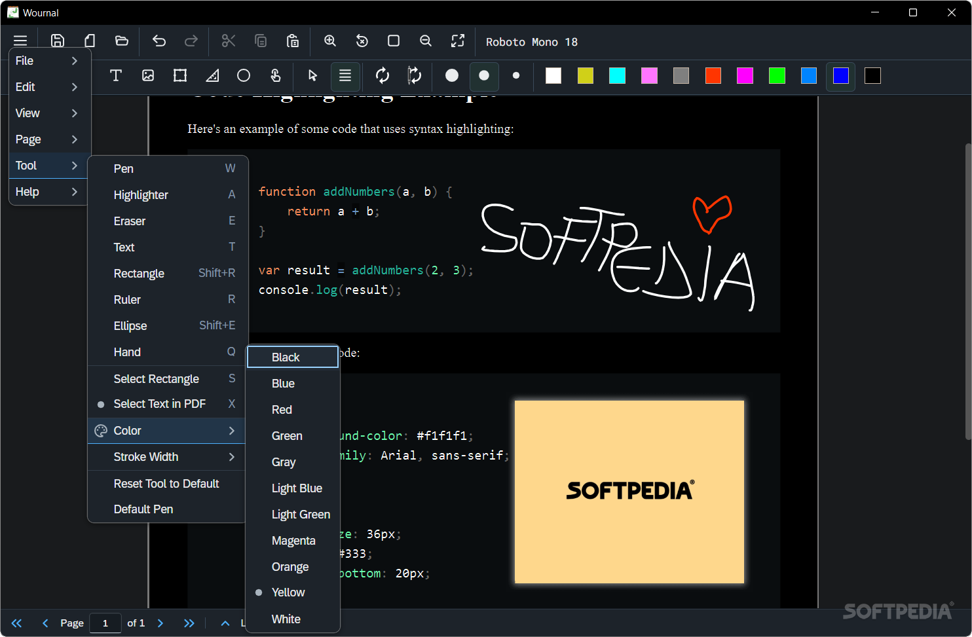Click the Save document icon
Screen dimensions: 972x637
click(x=58, y=41)
